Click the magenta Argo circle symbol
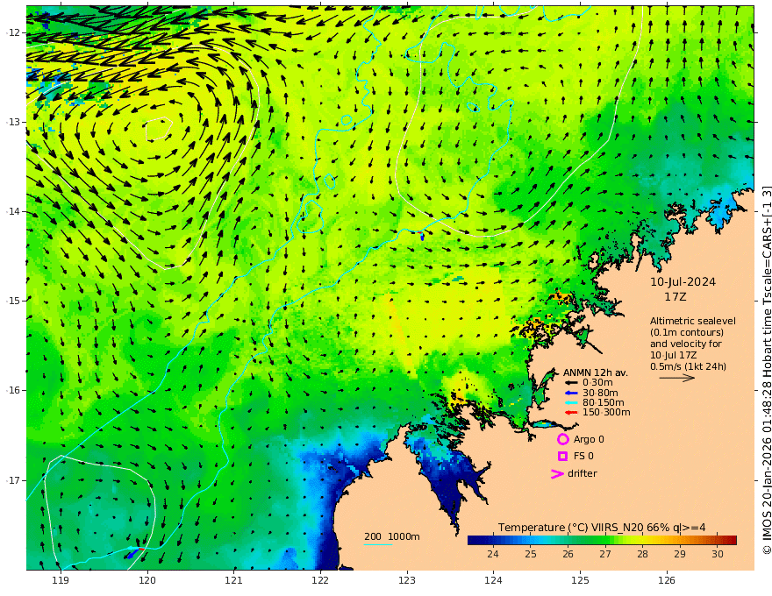The image size is (772, 596). pyautogui.click(x=562, y=439)
